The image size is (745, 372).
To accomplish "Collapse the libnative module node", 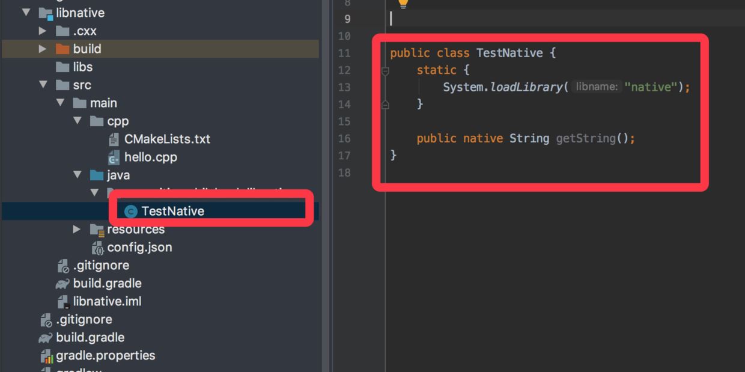I will [26, 12].
